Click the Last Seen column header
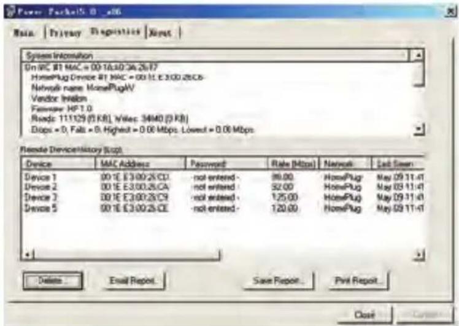Image resolution: width=459 pixels, height=326 pixels. 398,163
